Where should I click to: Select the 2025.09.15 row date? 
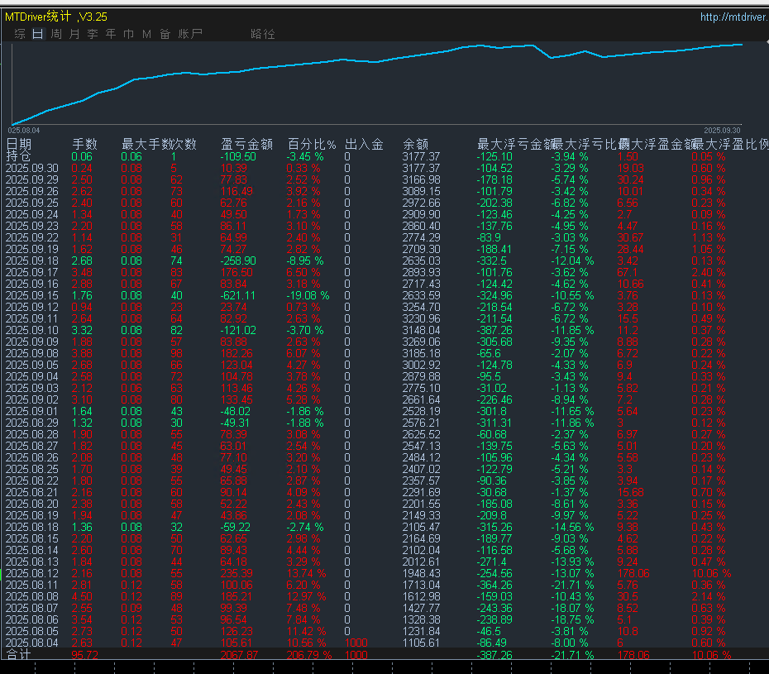32,295
